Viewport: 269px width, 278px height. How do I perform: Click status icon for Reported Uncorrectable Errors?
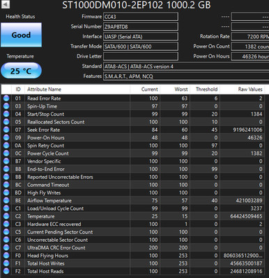[6, 177]
